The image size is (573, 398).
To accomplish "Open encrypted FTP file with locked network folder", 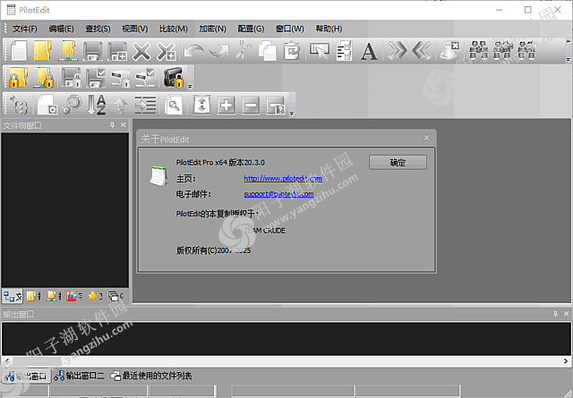I will (44, 78).
